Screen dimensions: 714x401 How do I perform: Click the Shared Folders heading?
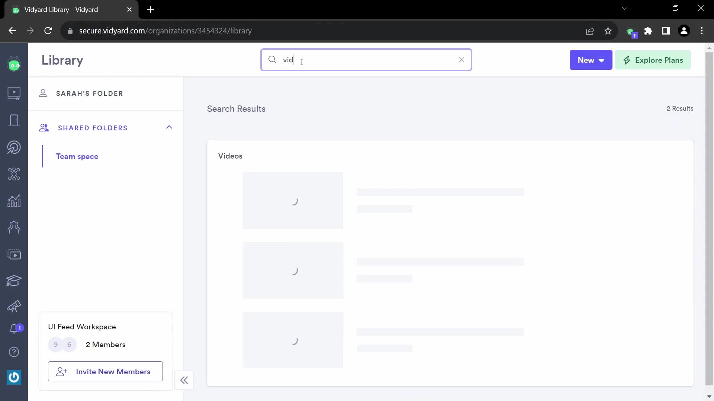[x=93, y=128]
